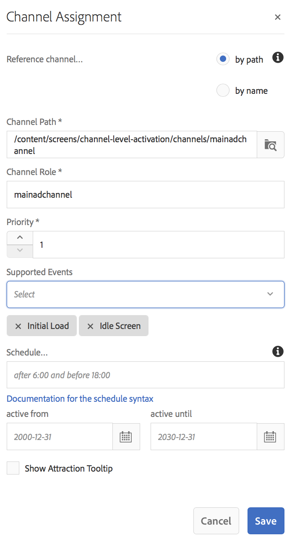Click the Channel Role text field
Screen dimensions: 292x541
pos(146,195)
